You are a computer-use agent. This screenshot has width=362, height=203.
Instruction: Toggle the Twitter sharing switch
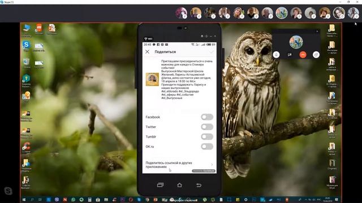(x=207, y=127)
